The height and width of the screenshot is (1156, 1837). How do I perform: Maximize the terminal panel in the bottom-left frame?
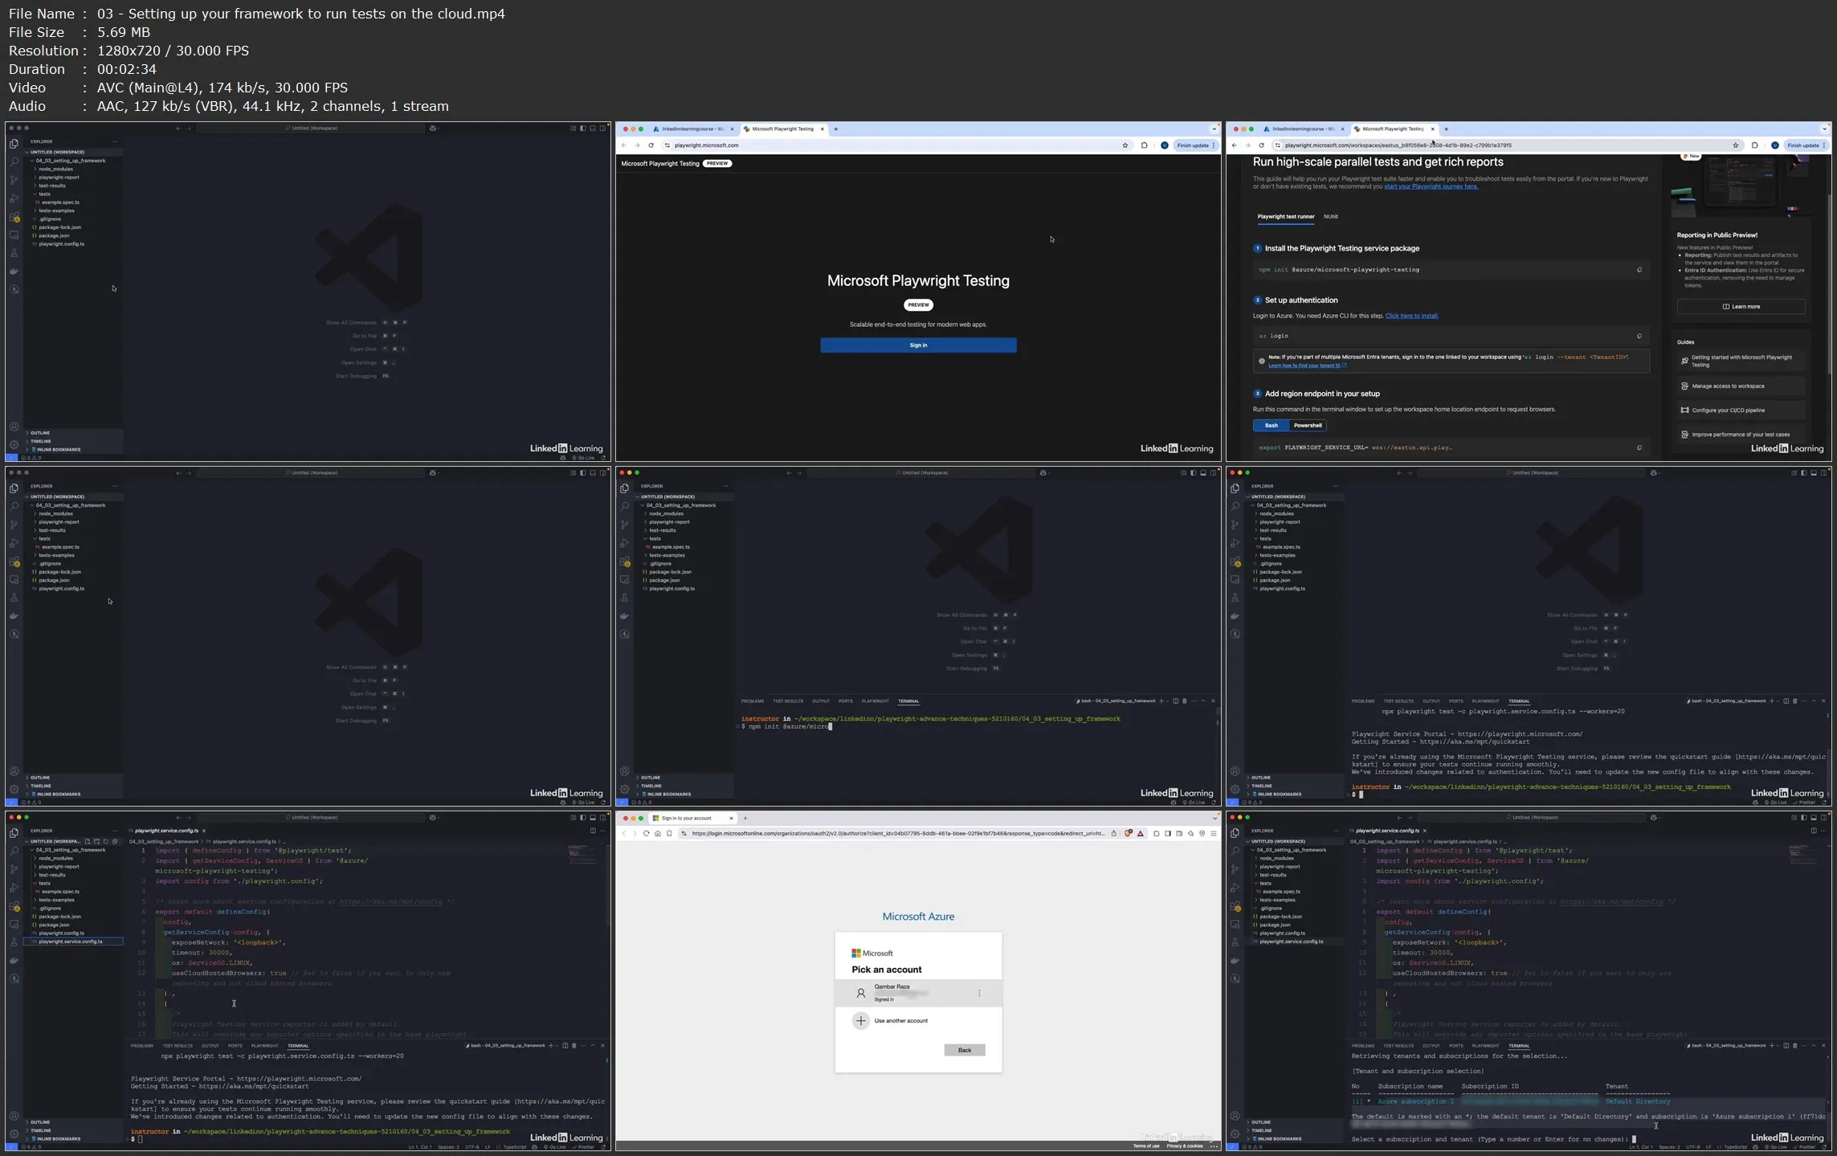[593, 1046]
